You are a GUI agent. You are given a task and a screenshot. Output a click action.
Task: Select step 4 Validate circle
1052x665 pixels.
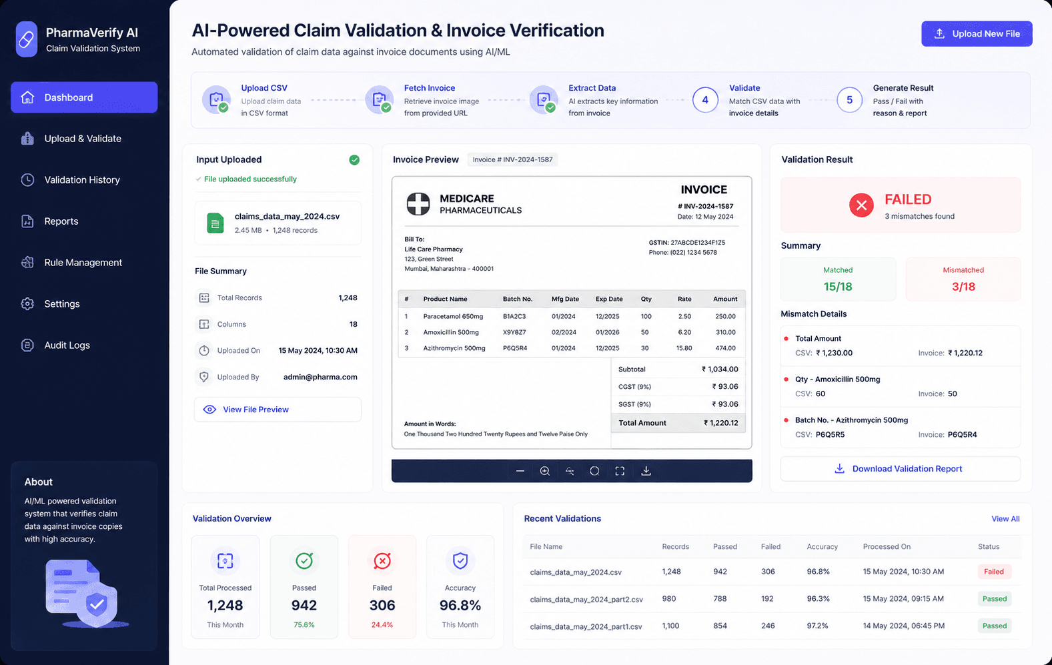[x=705, y=100]
